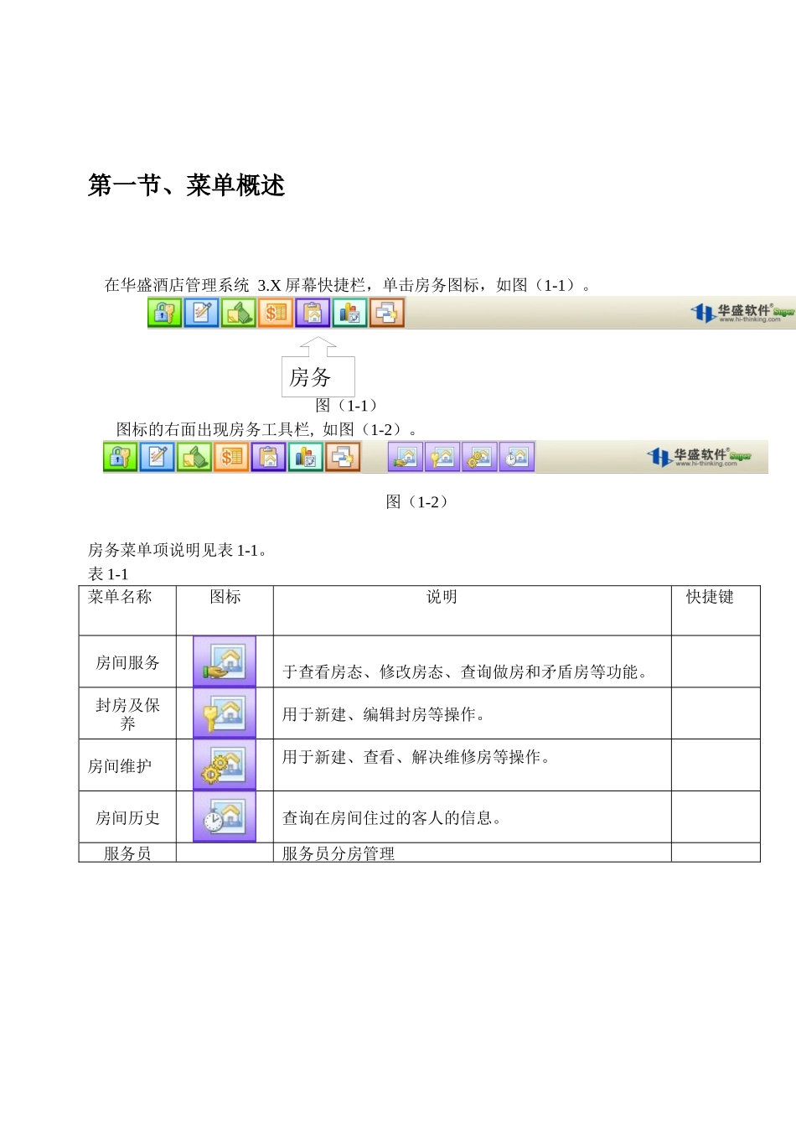Screen dimensions: 796x1125
Task: Click sentence beginning 图标的右面出现房务工具栏
Action: point(269,429)
